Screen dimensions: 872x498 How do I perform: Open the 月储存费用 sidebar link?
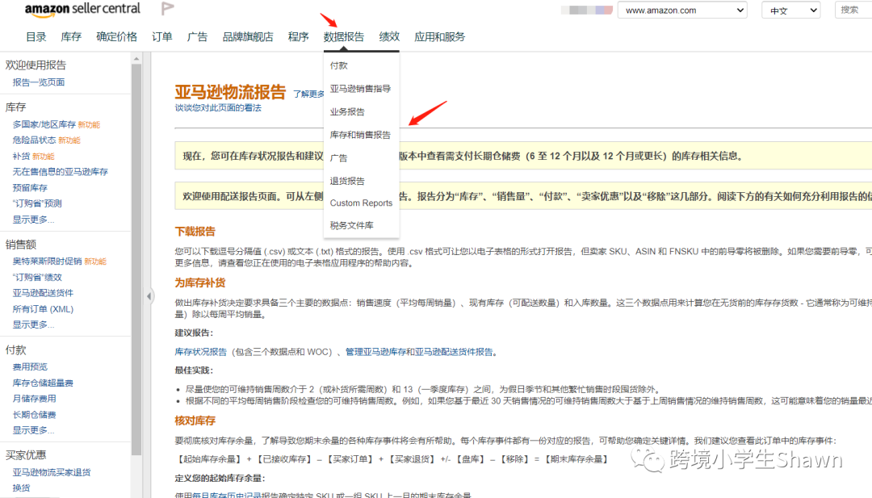34,399
